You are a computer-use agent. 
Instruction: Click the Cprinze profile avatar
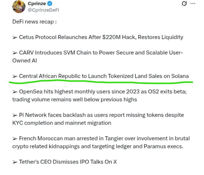[x=19, y=7]
